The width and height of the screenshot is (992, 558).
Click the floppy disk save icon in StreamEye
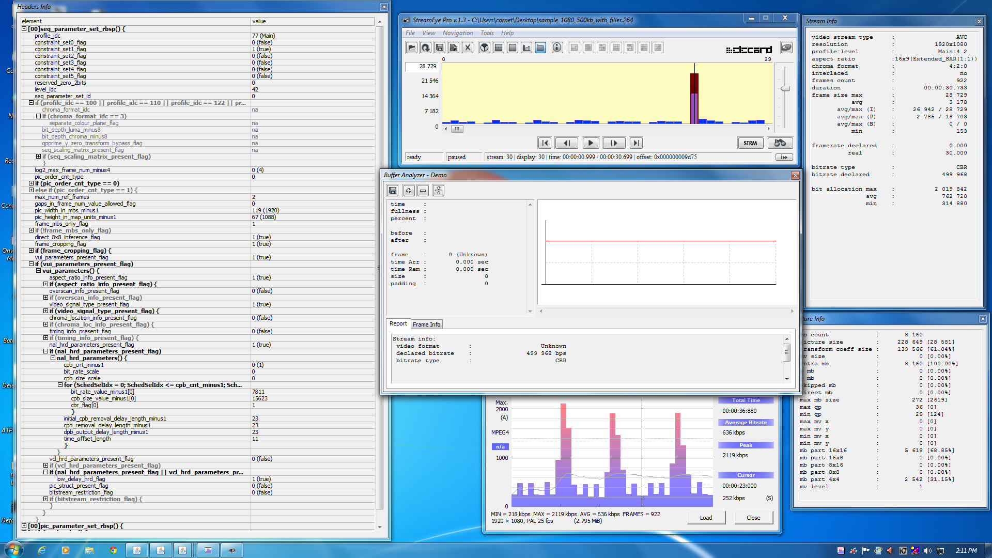(439, 48)
